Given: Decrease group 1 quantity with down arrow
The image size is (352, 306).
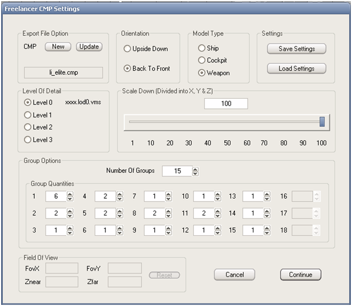Looking at the screenshot, I should point(70,199).
